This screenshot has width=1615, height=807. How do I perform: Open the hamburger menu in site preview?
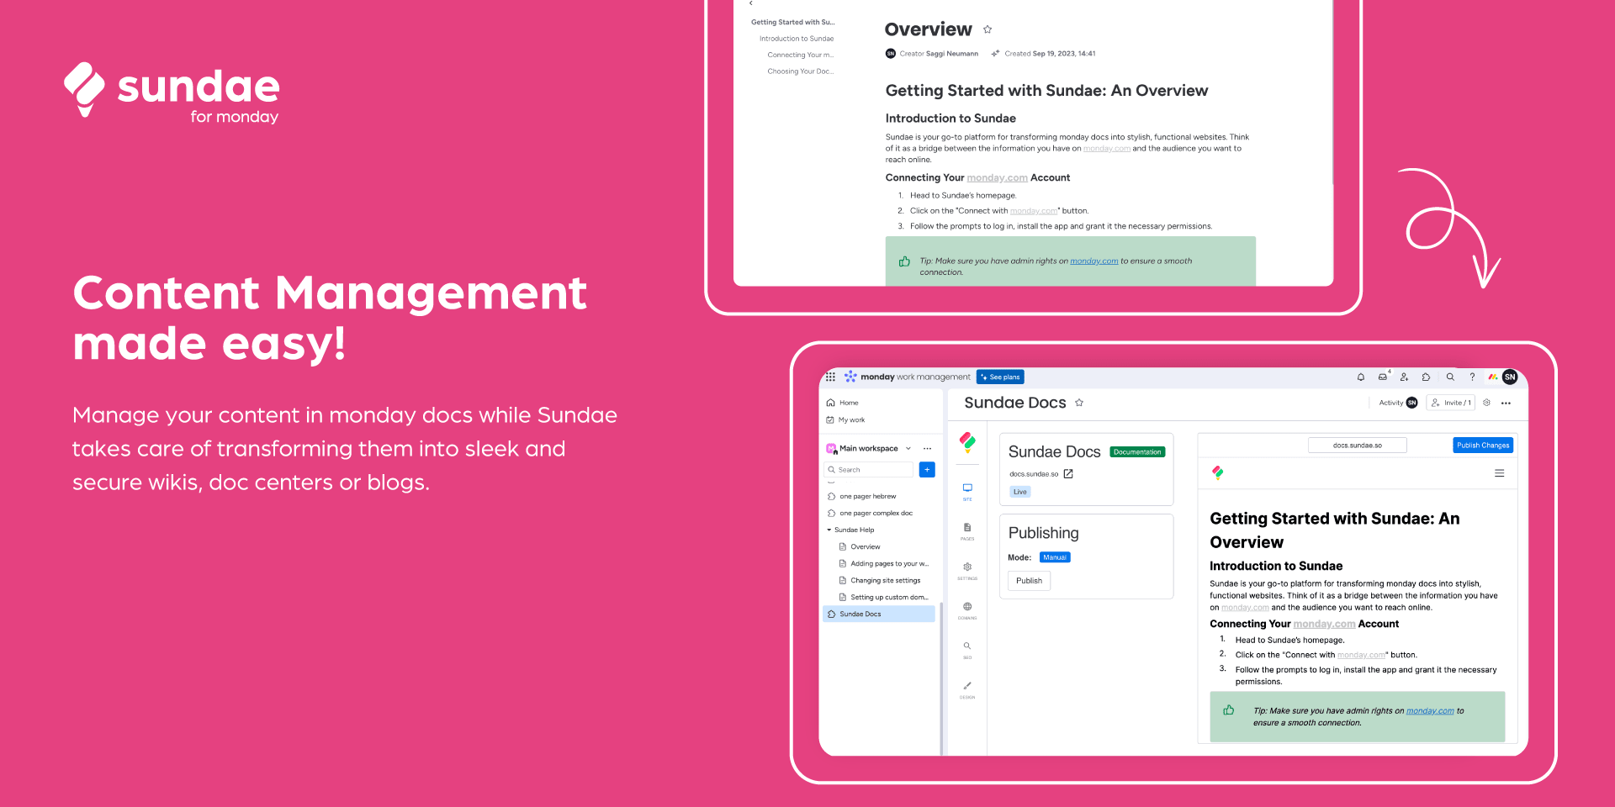(x=1499, y=473)
